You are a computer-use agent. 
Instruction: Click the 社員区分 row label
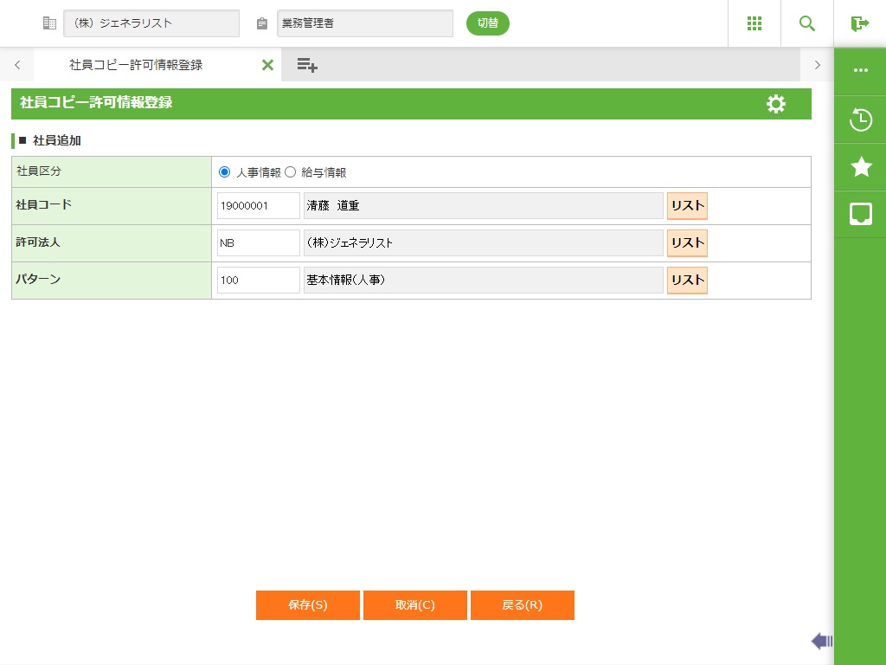pyautogui.click(x=38, y=171)
